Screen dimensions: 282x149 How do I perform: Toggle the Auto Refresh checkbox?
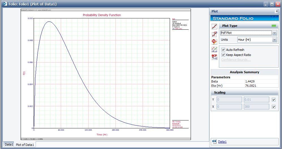tap(223, 49)
